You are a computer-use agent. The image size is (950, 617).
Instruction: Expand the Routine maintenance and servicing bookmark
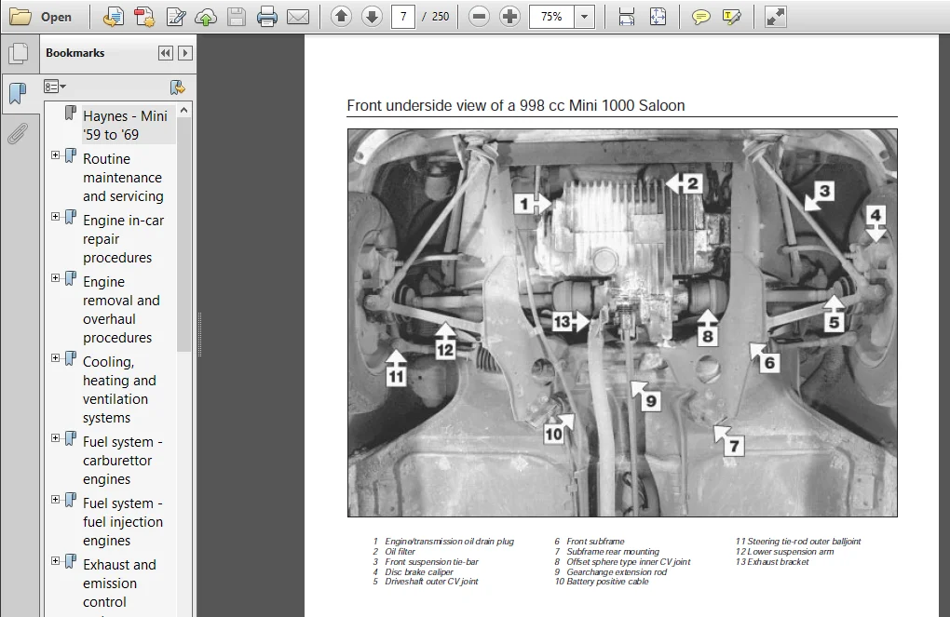(55, 155)
